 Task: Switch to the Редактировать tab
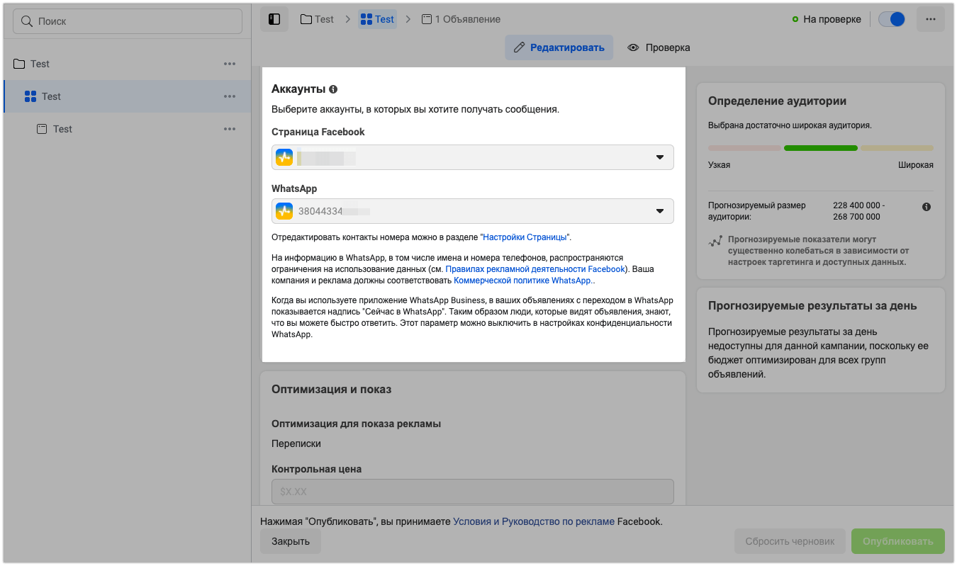click(559, 47)
